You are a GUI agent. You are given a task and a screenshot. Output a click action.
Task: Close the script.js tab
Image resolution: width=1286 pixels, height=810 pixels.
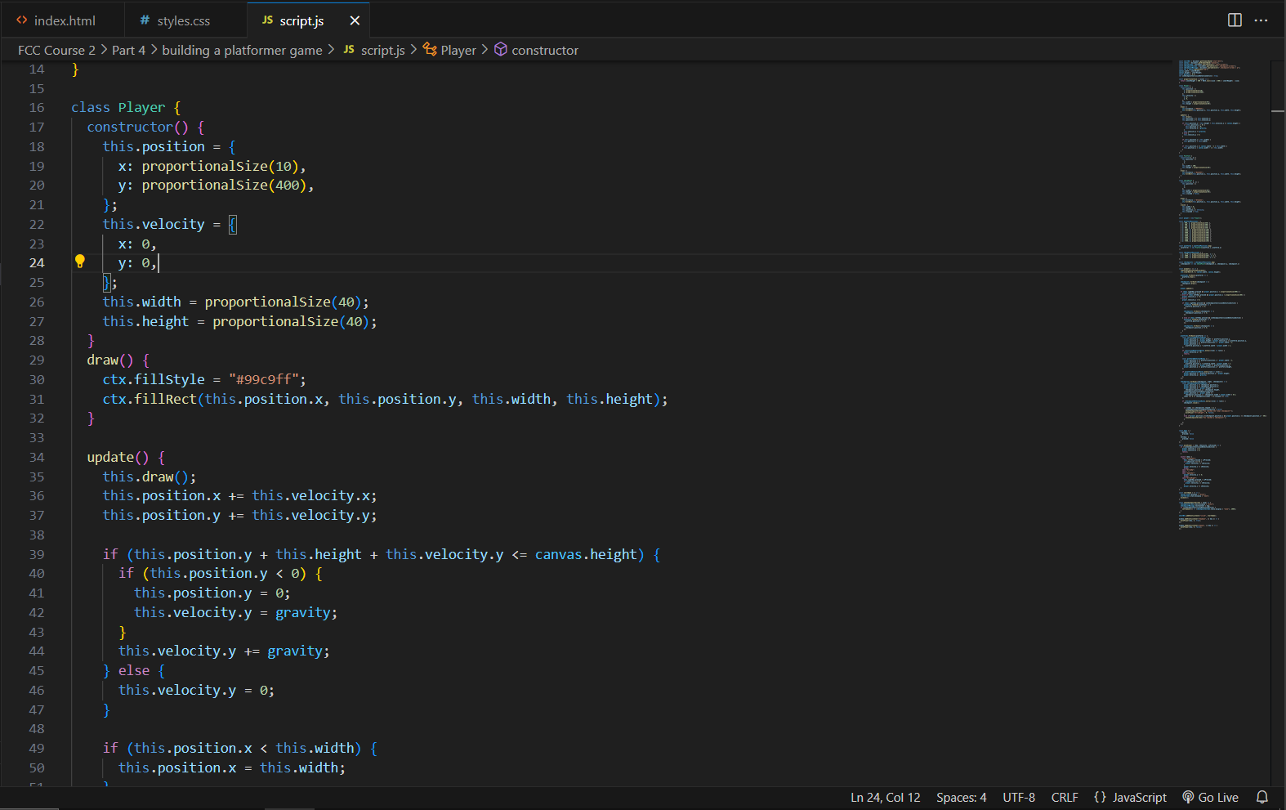(355, 20)
